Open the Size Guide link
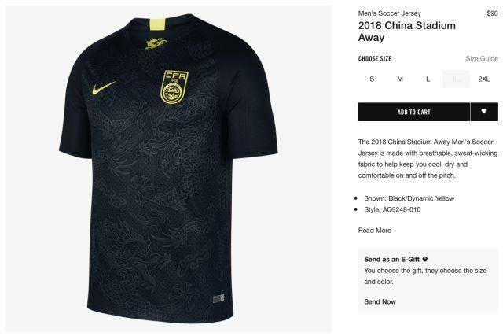The width and height of the screenshot is (503, 336). click(482, 58)
